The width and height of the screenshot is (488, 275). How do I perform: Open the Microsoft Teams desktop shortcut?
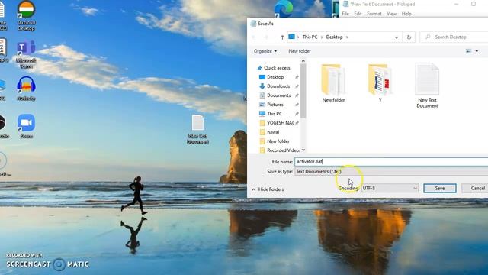point(26,54)
